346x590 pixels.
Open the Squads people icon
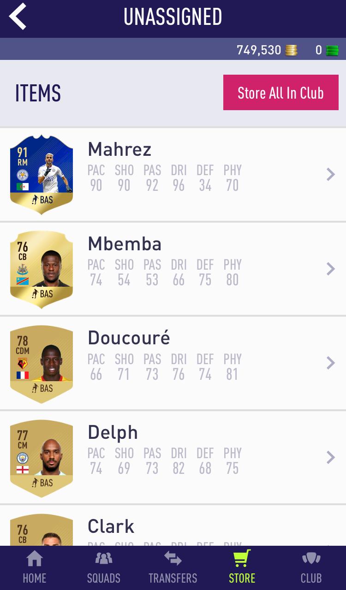(104, 559)
